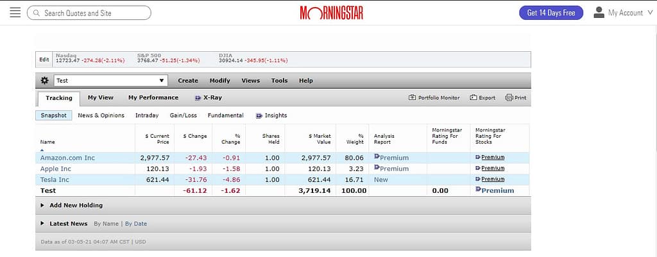Open Tesla Inc holding link
This screenshot has width=657, height=257.
[55, 179]
